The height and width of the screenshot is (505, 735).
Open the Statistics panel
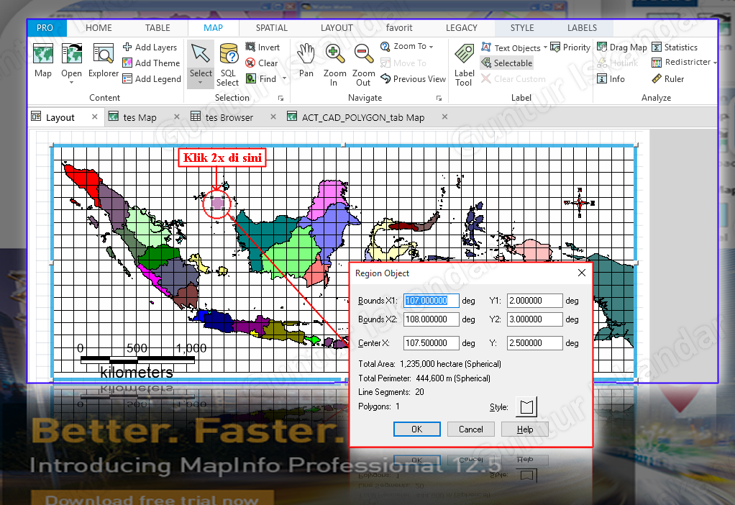pos(679,47)
